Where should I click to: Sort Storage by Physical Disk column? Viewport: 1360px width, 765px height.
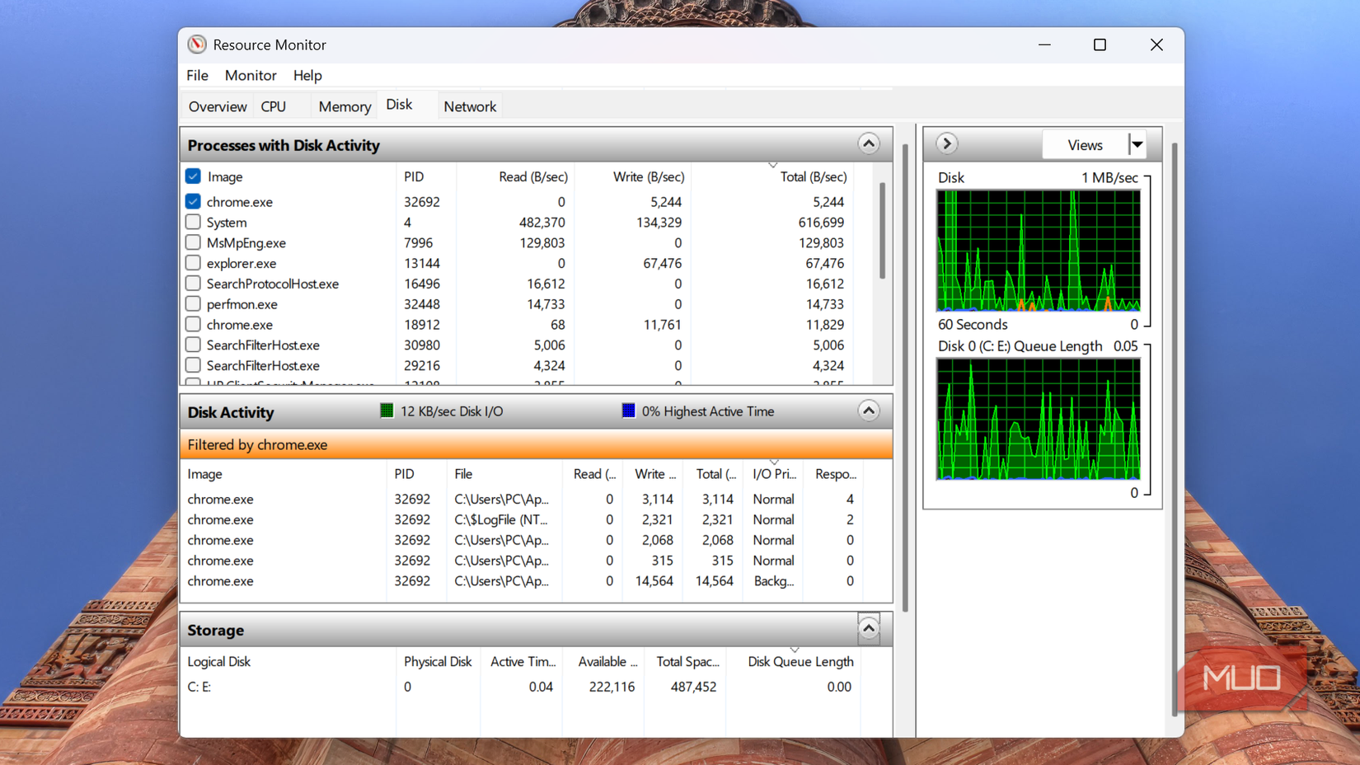[438, 661]
